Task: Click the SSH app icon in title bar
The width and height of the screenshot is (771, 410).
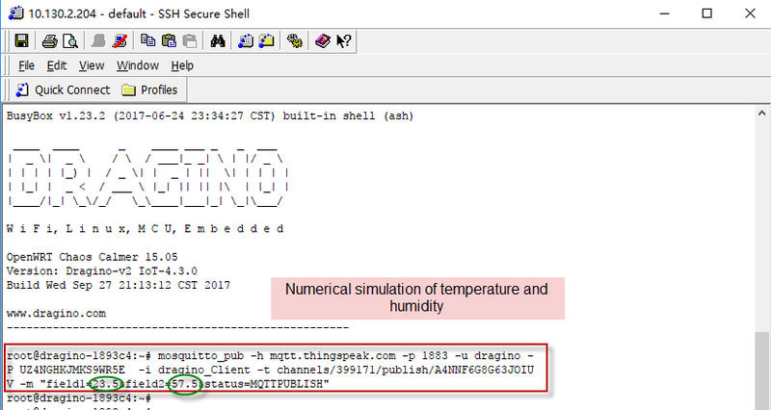Action: [x=15, y=13]
